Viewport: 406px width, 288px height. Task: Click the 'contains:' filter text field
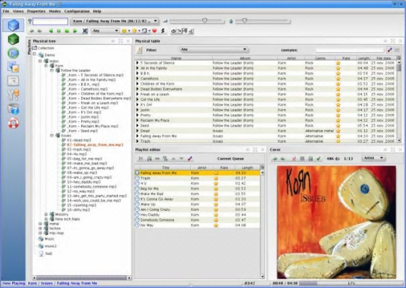click(349, 50)
